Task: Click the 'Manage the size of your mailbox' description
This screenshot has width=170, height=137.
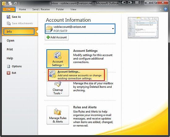Action: (93, 87)
